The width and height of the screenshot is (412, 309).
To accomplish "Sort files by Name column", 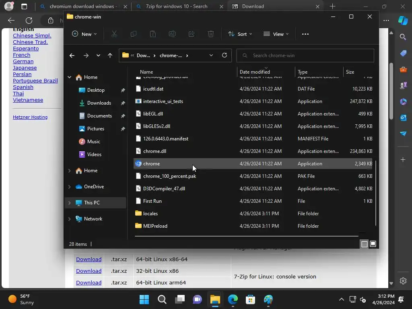I will pos(146,72).
